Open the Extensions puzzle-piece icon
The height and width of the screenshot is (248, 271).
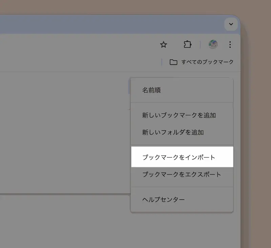coord(187,44)
